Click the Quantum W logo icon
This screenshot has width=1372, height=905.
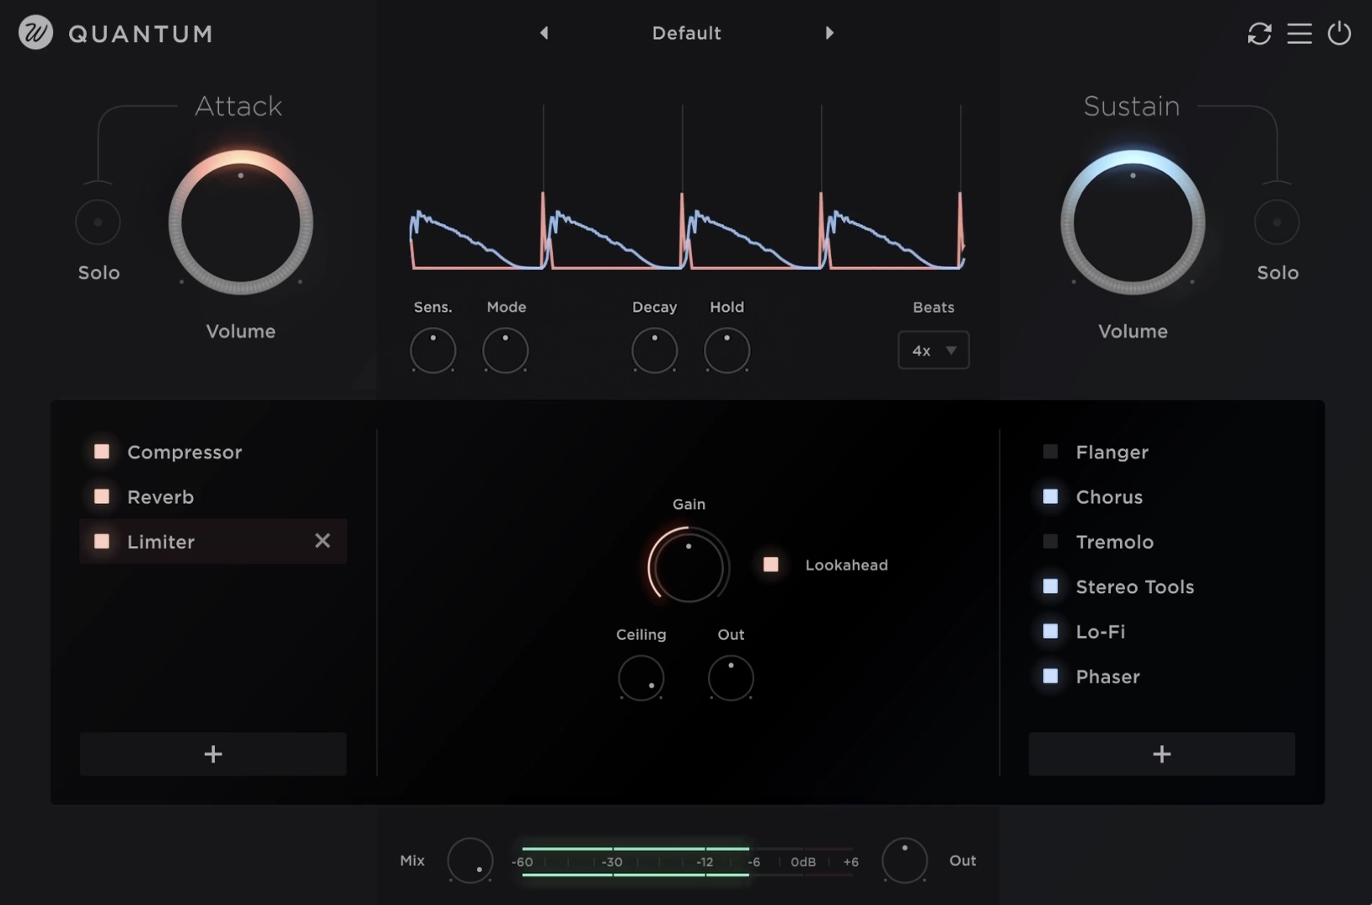(35, 33)
